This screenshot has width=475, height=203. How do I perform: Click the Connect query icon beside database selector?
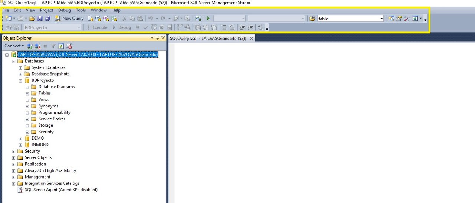(8, 27)
